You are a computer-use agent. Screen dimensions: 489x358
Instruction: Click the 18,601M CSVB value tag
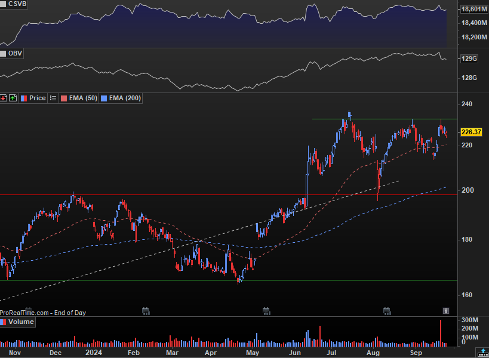click(x=474, y=9)
